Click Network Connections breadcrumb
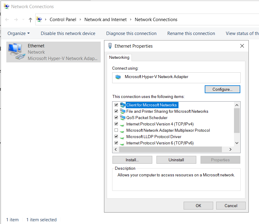The image size is (259, 224). click(x=156, y=20)
